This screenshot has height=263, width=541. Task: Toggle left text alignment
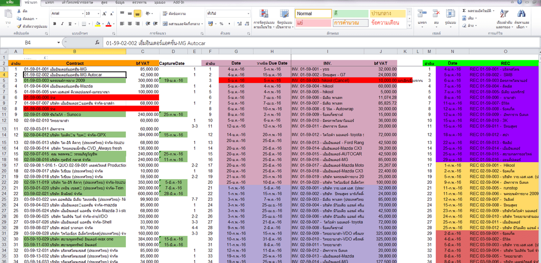pyautogui.click(x=122, y=23)
